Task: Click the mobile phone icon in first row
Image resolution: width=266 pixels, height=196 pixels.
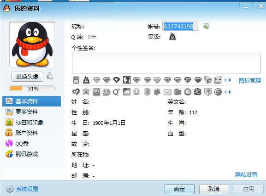Action: (76, 80)
